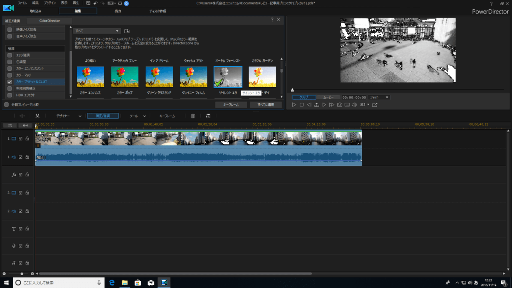Viewport: 512px width, 288px height.
Task: Open the プラグイン menu
Action: [x=50, y=3]
